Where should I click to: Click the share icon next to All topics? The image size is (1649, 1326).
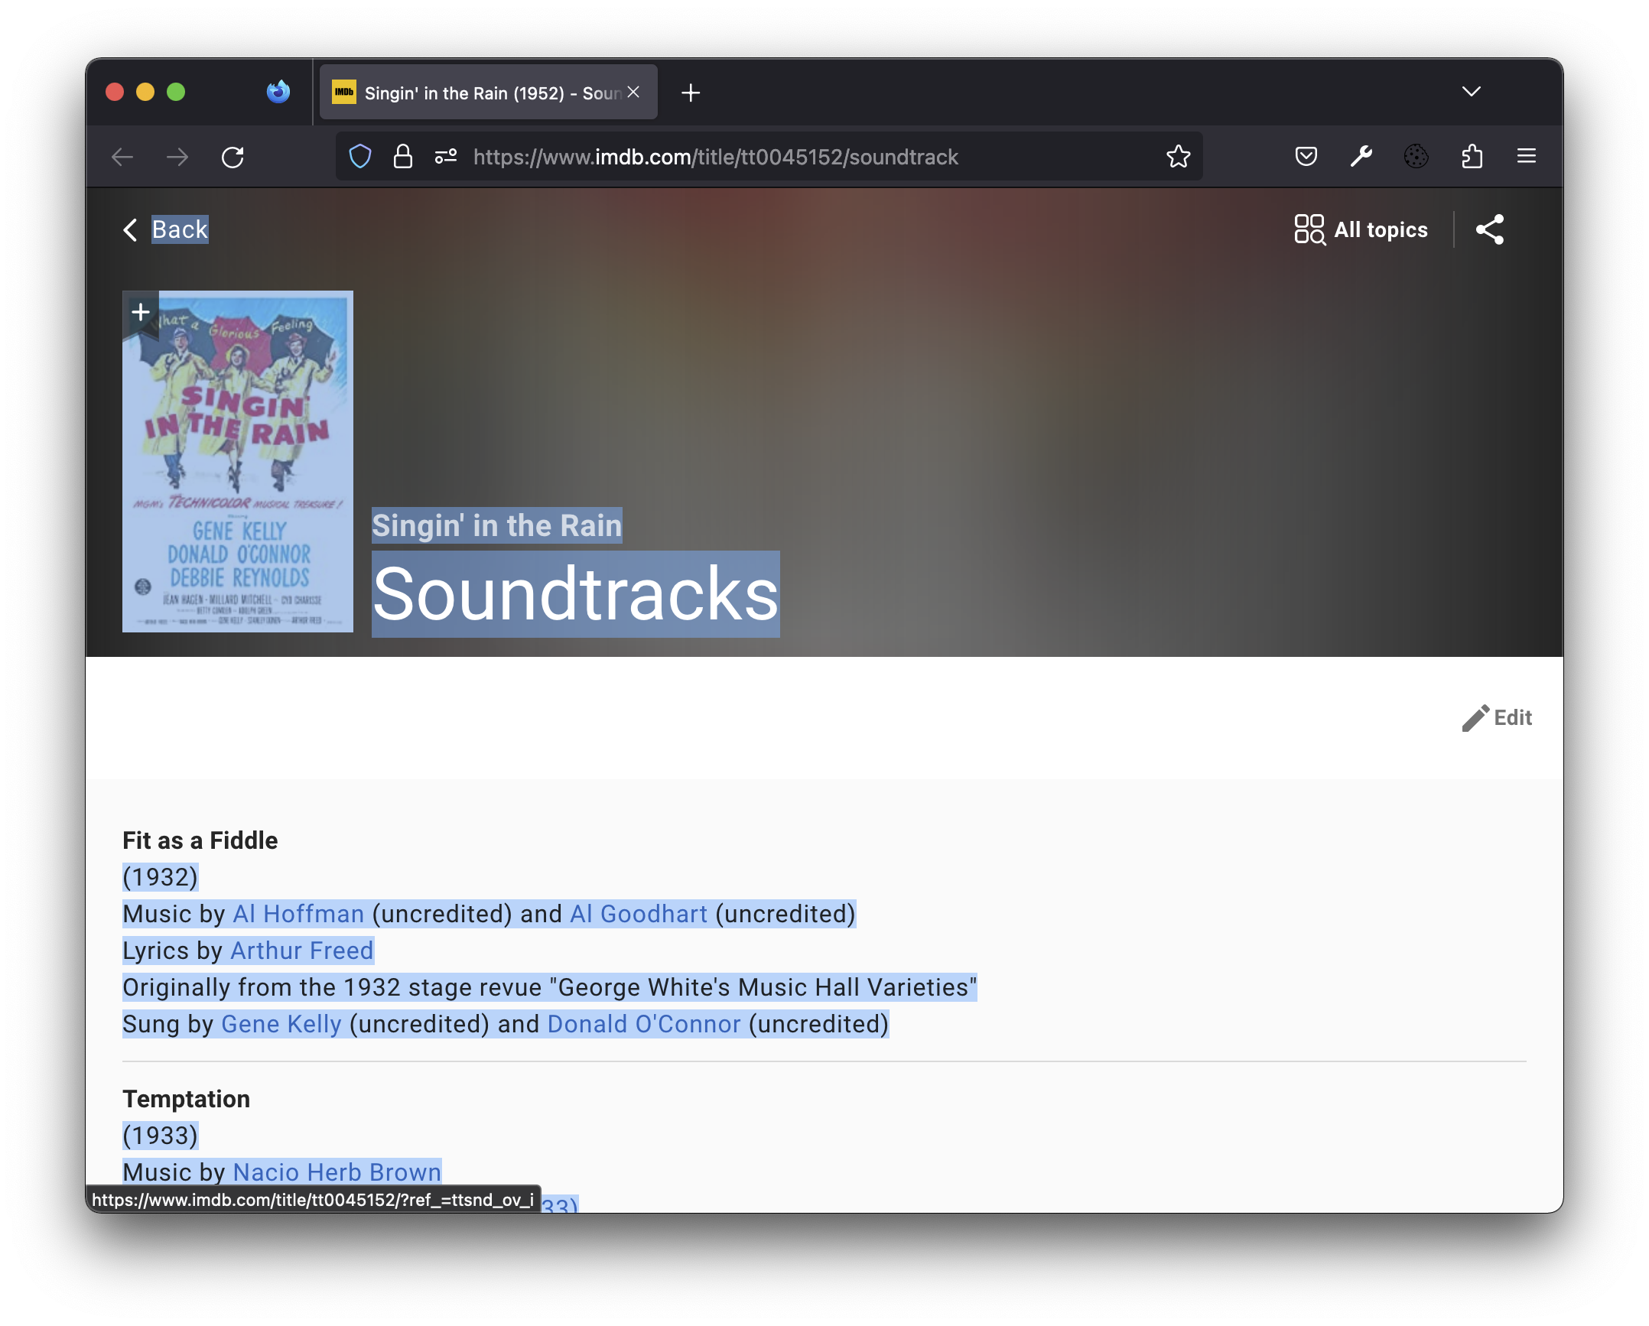(1488, 229)
